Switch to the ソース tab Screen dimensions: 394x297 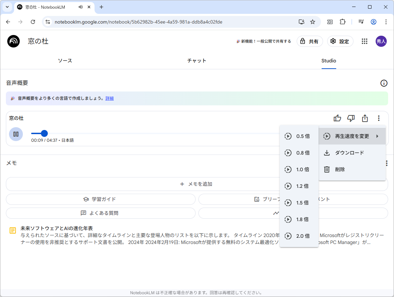point(65,60)
